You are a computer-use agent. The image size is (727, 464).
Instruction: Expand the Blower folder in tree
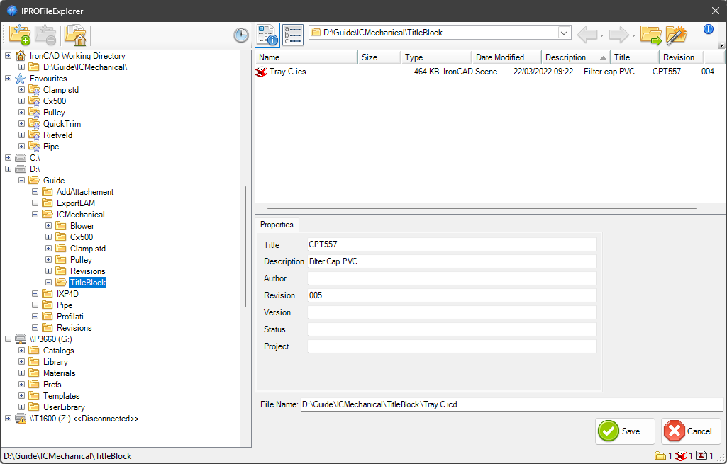49,226
